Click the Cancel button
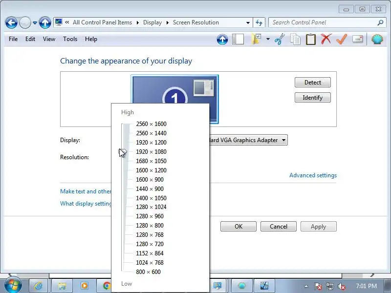 point(279,226)
